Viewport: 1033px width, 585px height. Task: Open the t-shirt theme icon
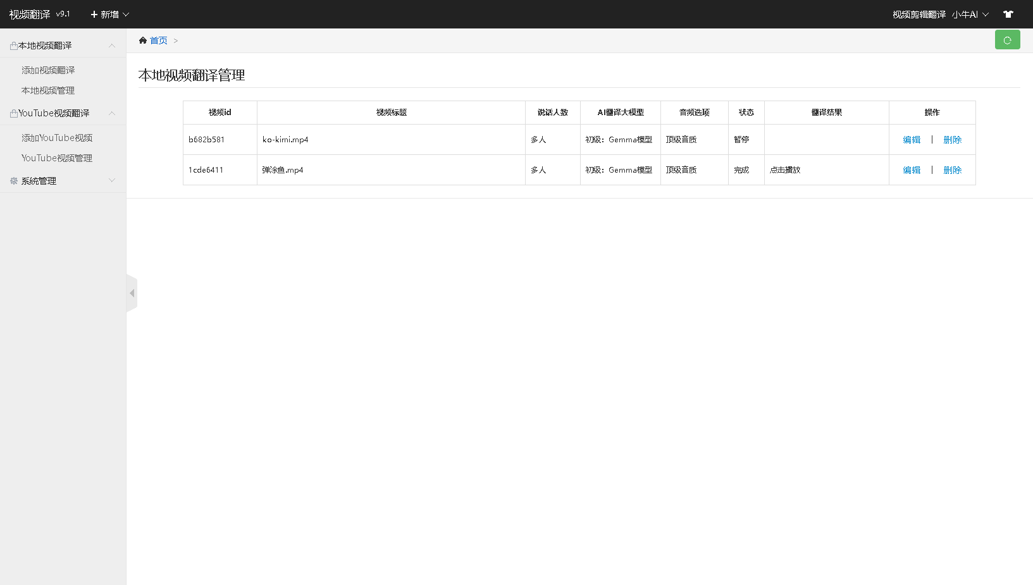pos(1008,14)
